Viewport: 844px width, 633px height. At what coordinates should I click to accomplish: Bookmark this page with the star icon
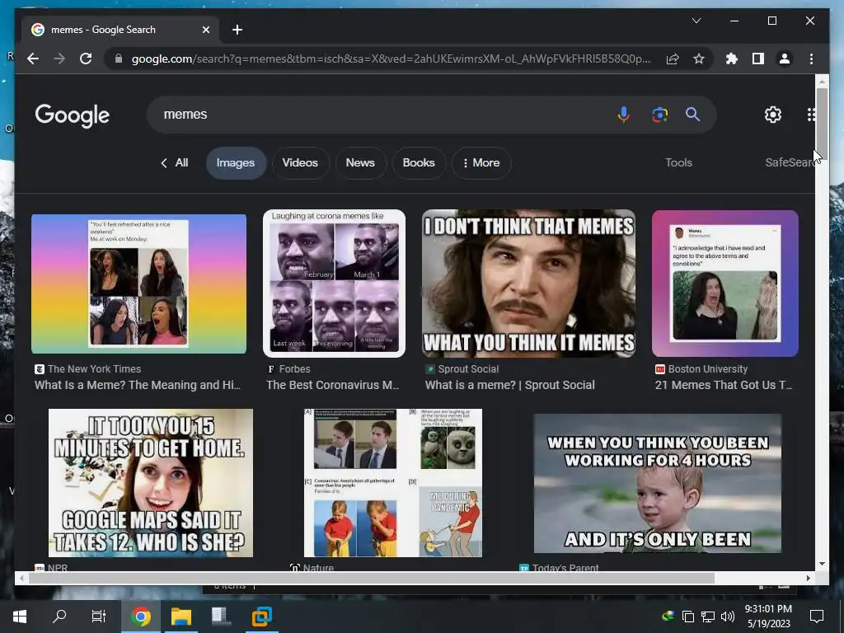coord(699,59)
